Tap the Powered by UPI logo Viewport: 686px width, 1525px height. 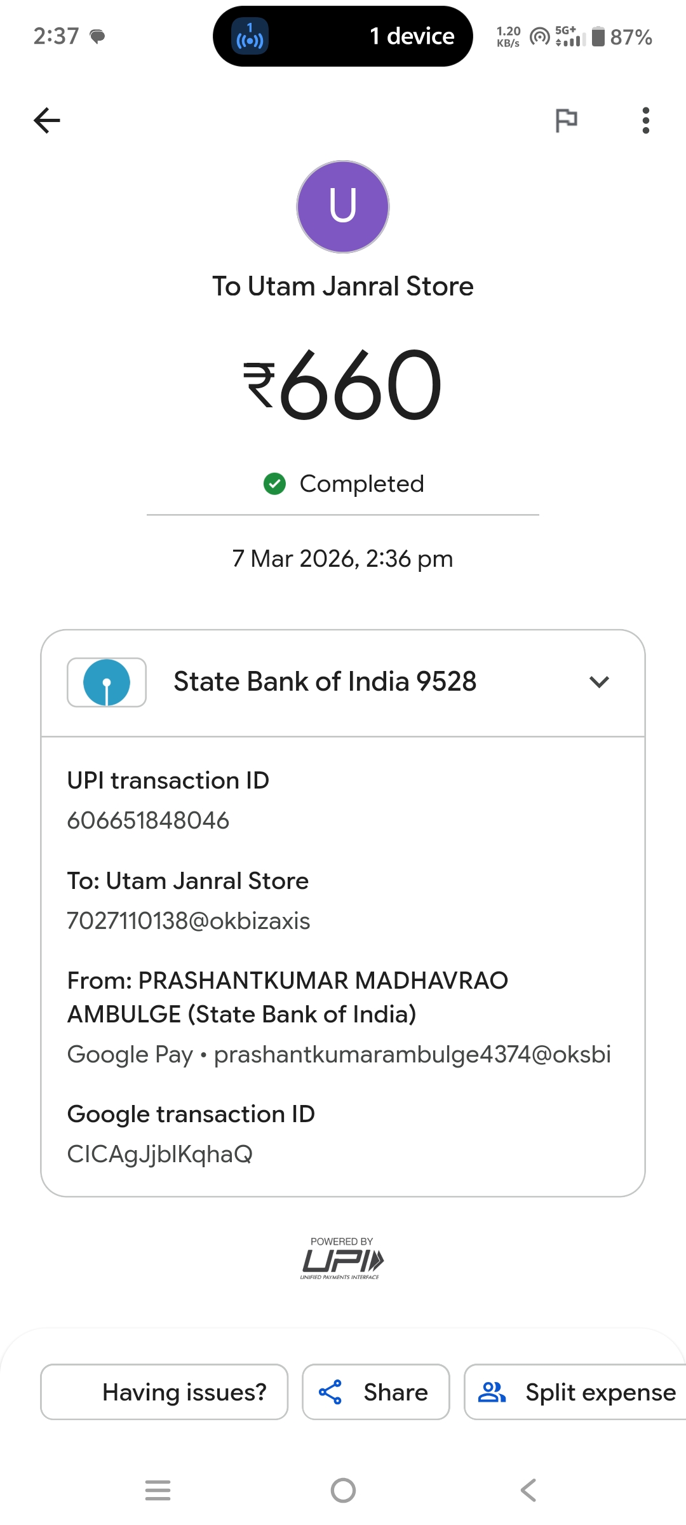point(342,1259)
